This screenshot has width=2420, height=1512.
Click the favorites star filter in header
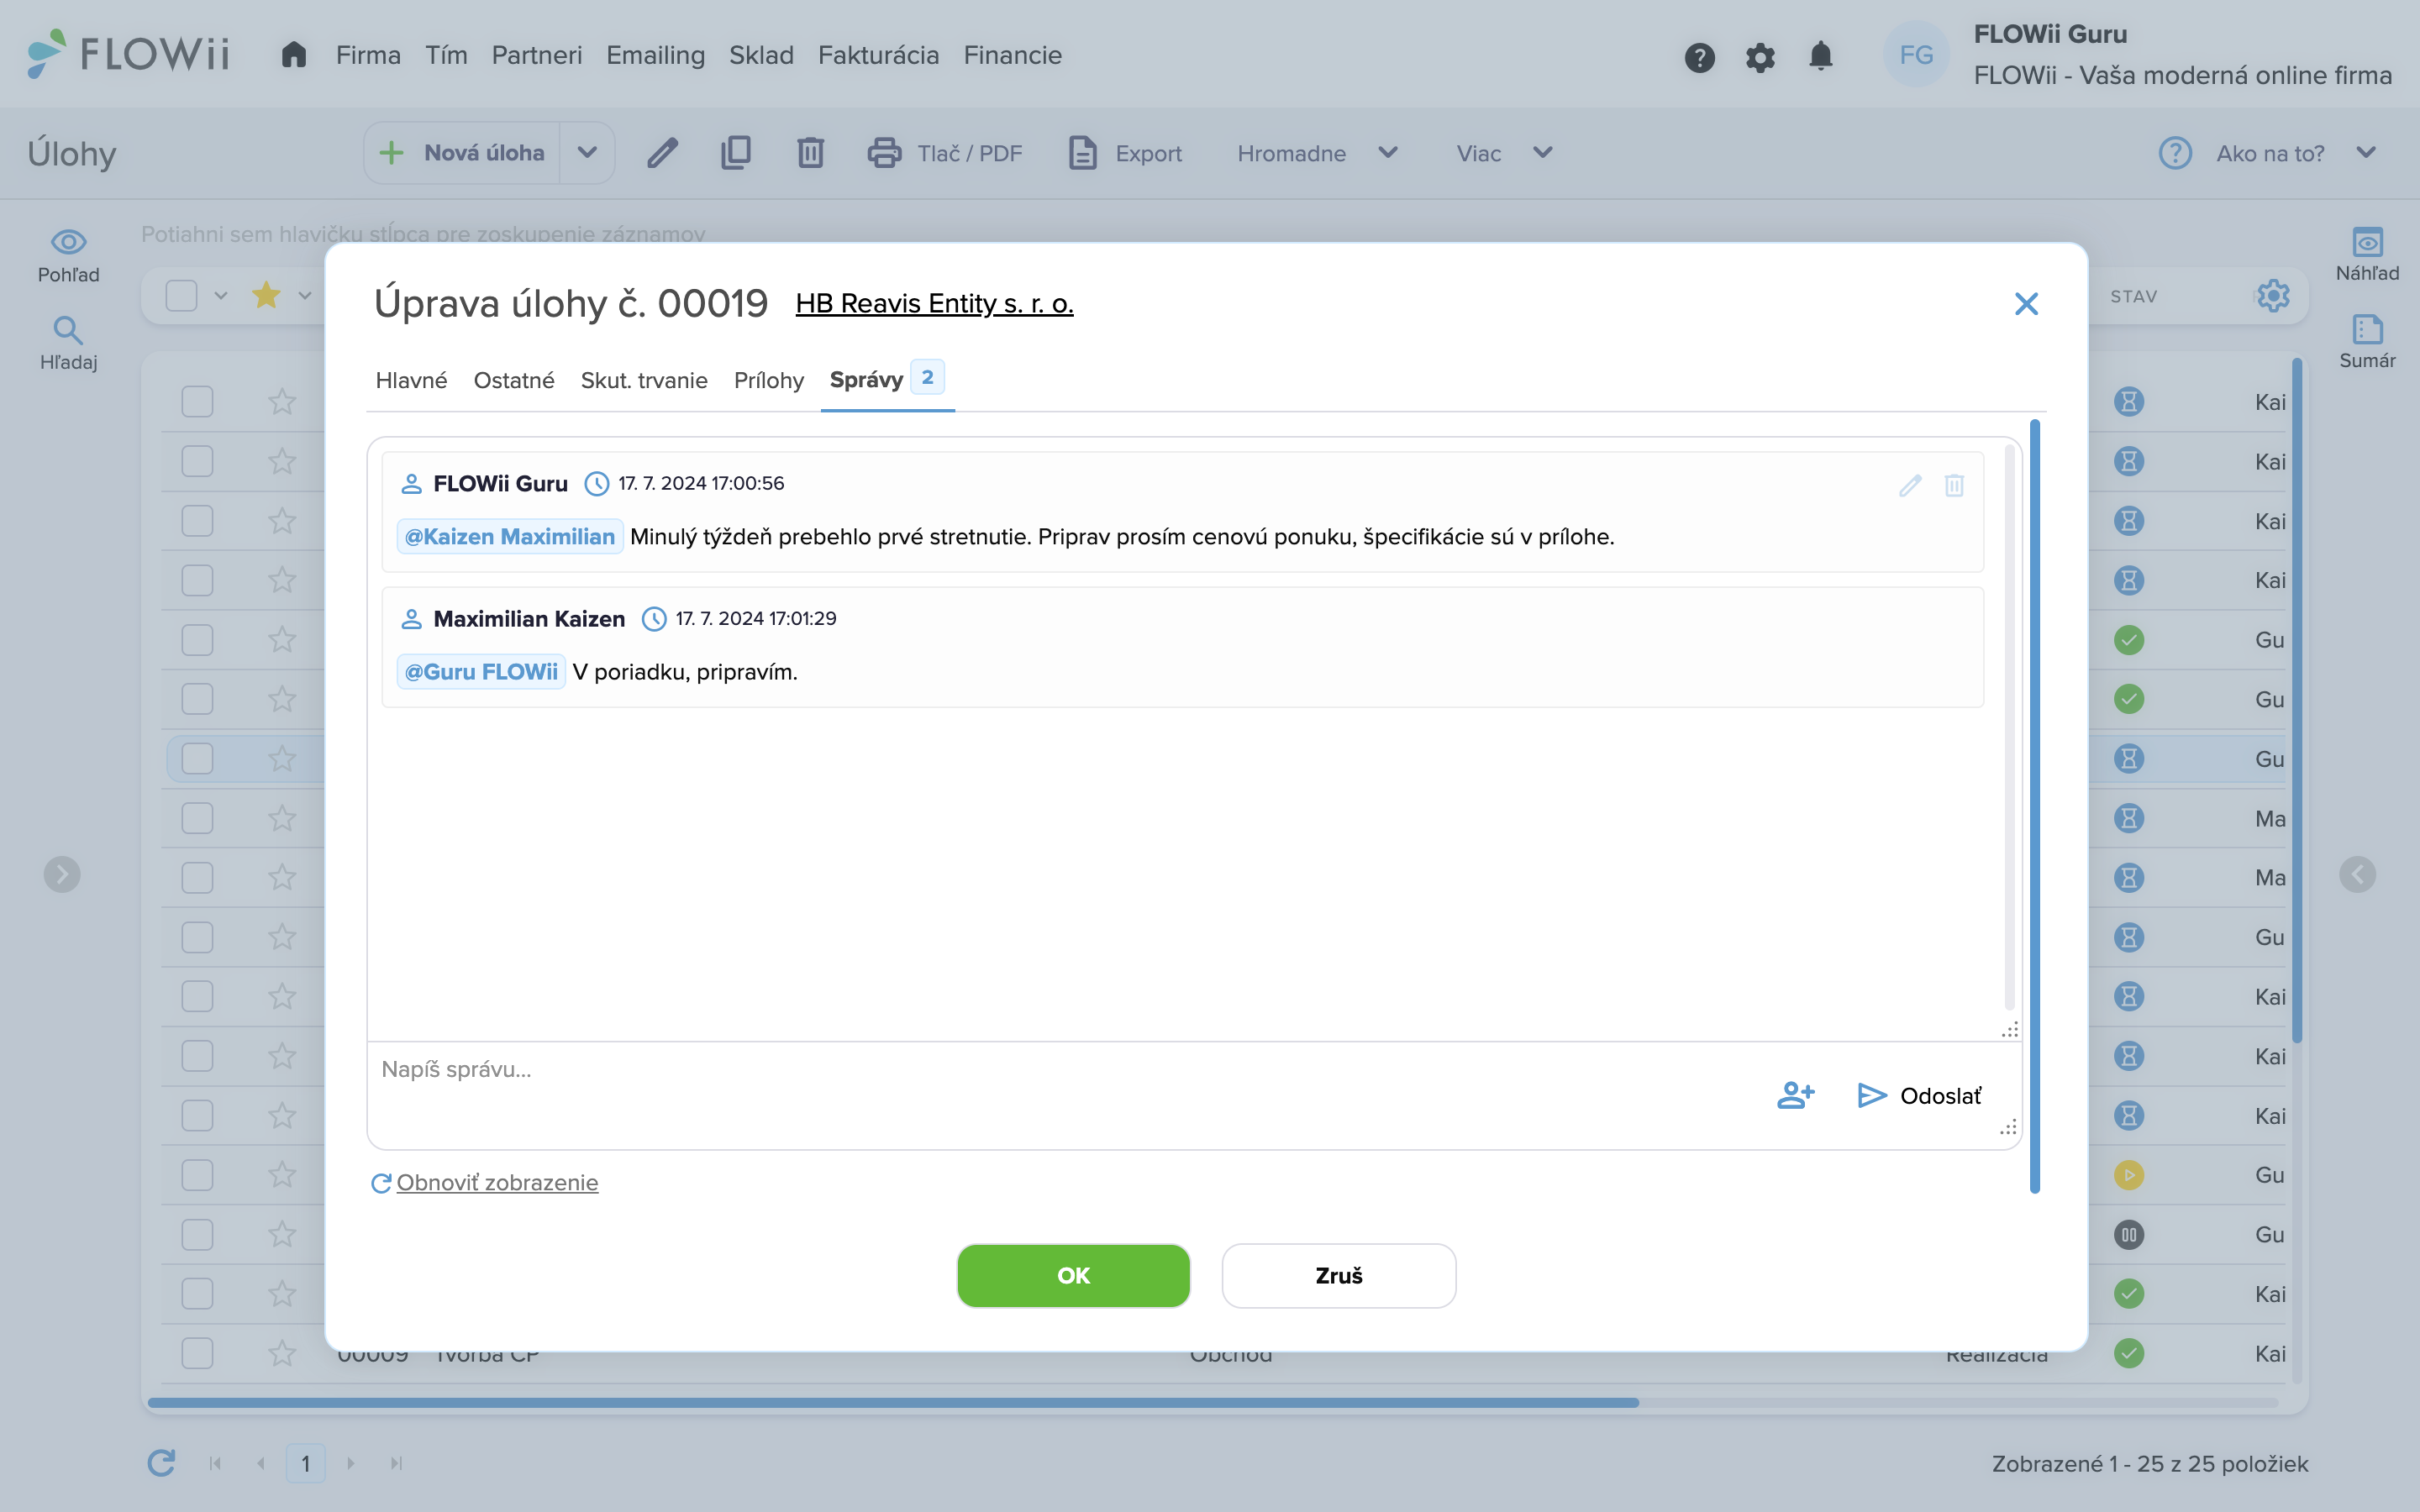point(266,295)
